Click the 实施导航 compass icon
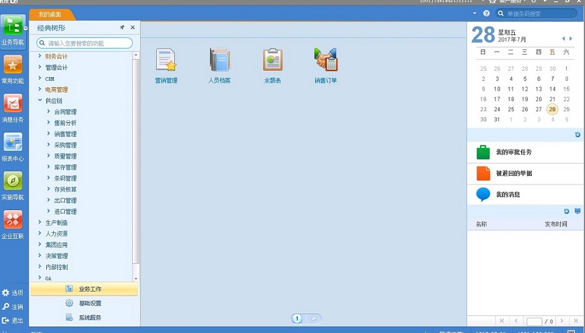The image size is (585, 333). pos(13,181)
